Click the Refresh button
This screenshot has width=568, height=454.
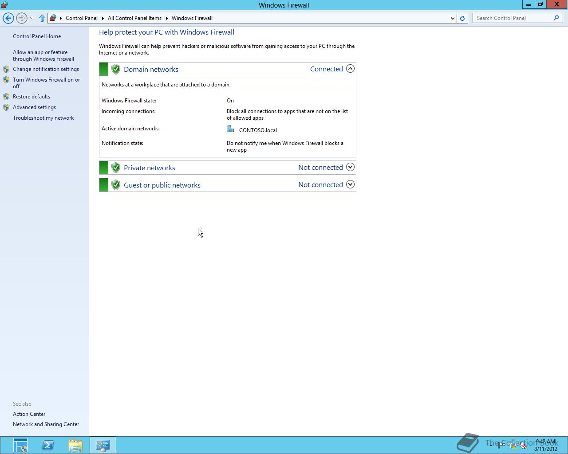tap(462, 18)
